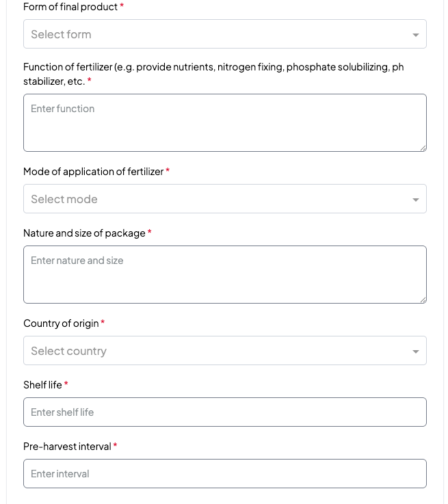Click the Form of final product label
448x504 pixels.
point(70,7)
